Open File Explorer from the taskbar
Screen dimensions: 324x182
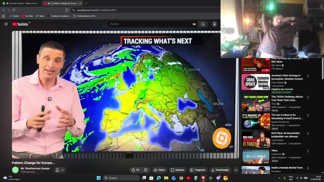point(166,178)
